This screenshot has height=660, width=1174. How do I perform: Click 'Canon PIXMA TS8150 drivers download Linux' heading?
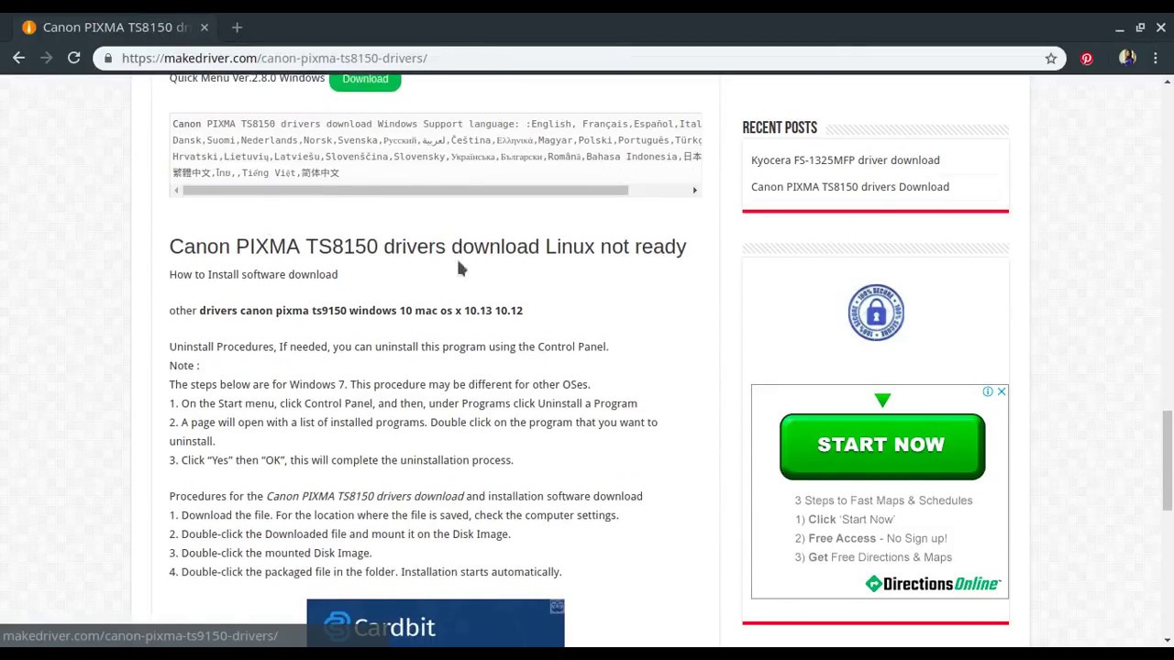point(427,246)
